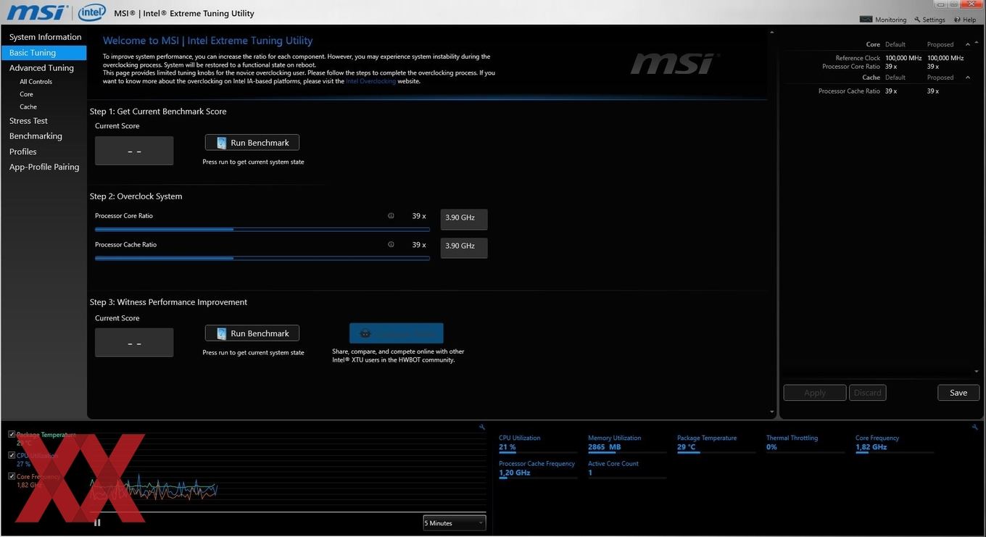Viewport: 986px width, 537px height.
Task: Go to the Benchmarking page
Action: 36,136
